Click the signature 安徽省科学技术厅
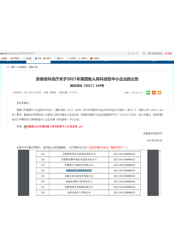Viewport: 174px width, 247px height. pyautogui.click(x=153, y=133)
